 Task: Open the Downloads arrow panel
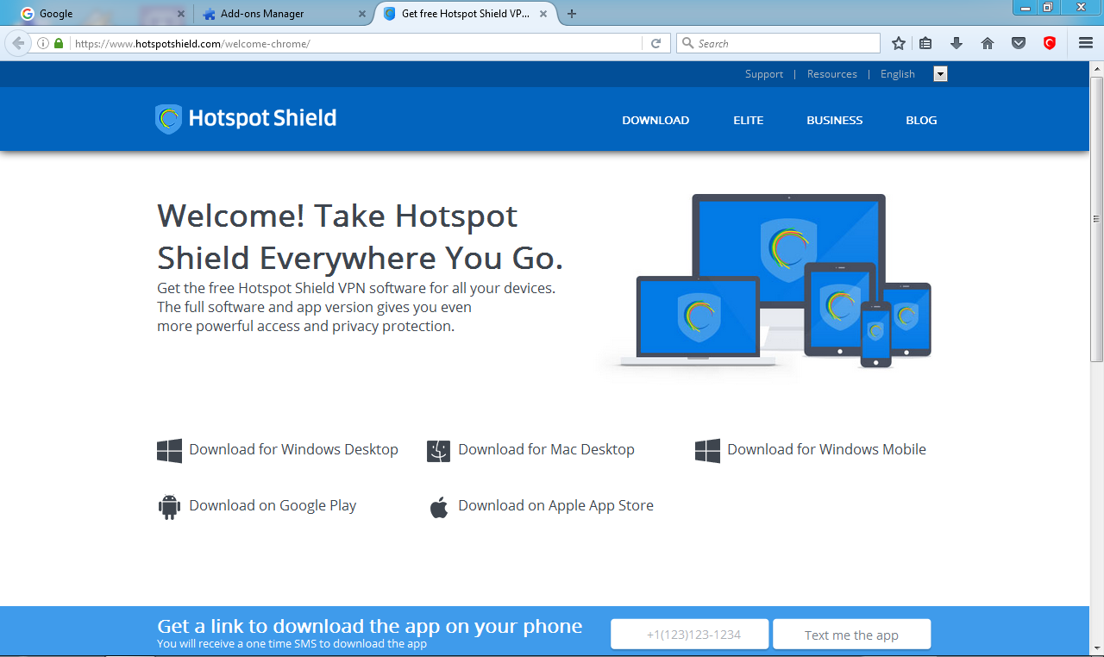957,43
